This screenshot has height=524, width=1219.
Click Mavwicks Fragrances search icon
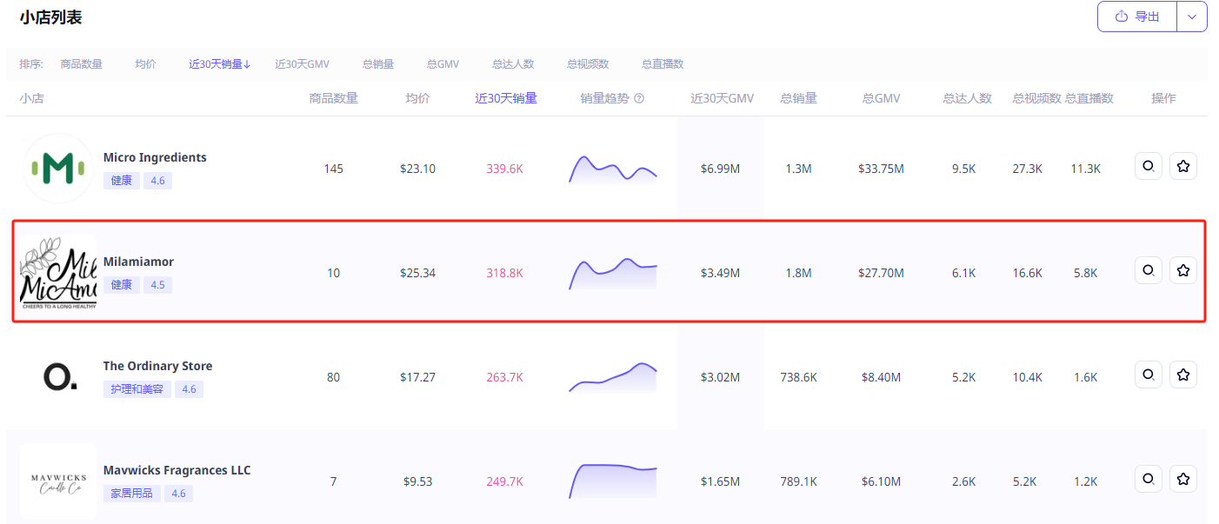pos(1149,479)
